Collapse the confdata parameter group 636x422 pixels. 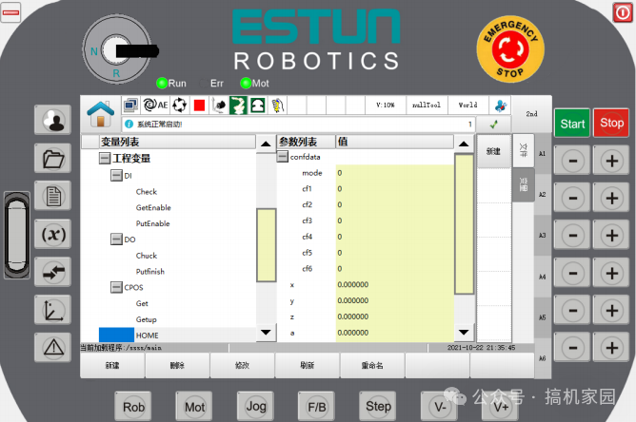pyautogui.click(x=283, y=156)
